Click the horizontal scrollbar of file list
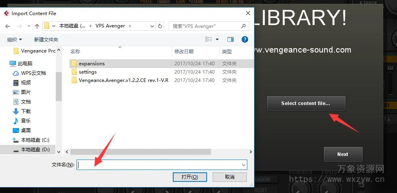The height and width of the screenshot is (193, 397). pyautogui.click(x=140, y=152)
